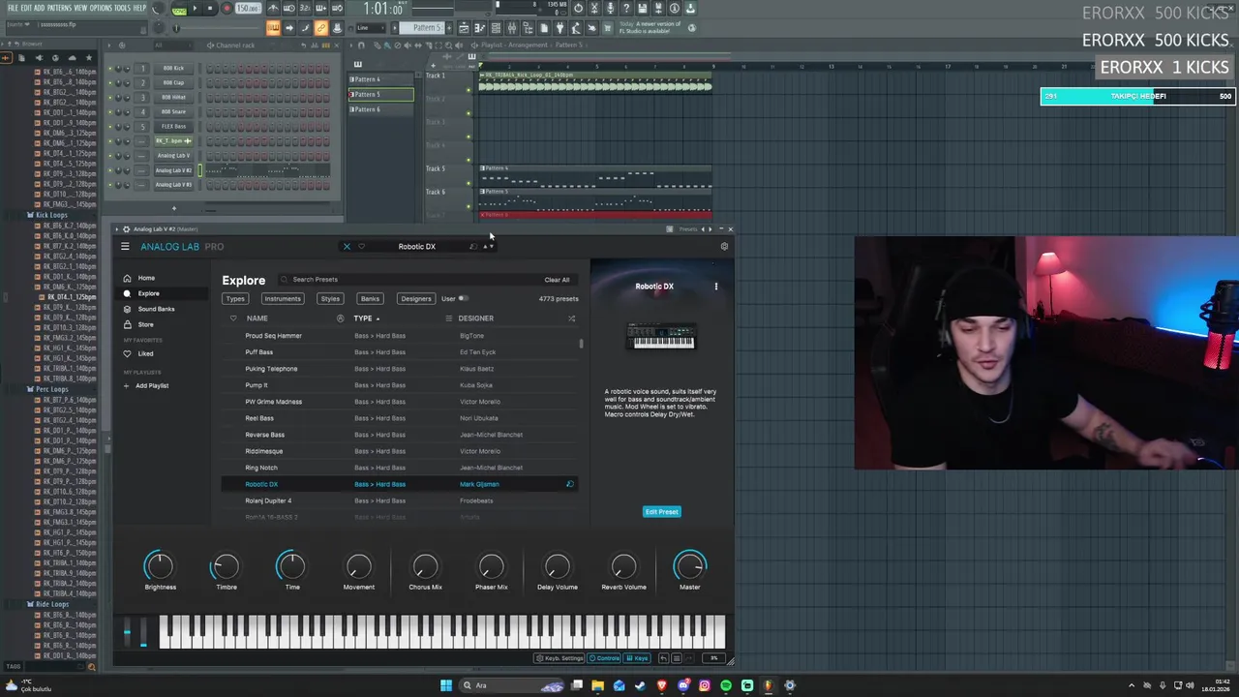1239x697 pixels.
Task: Toggle the highlighted link tool in FL toolbar
Action: [320, 28]
